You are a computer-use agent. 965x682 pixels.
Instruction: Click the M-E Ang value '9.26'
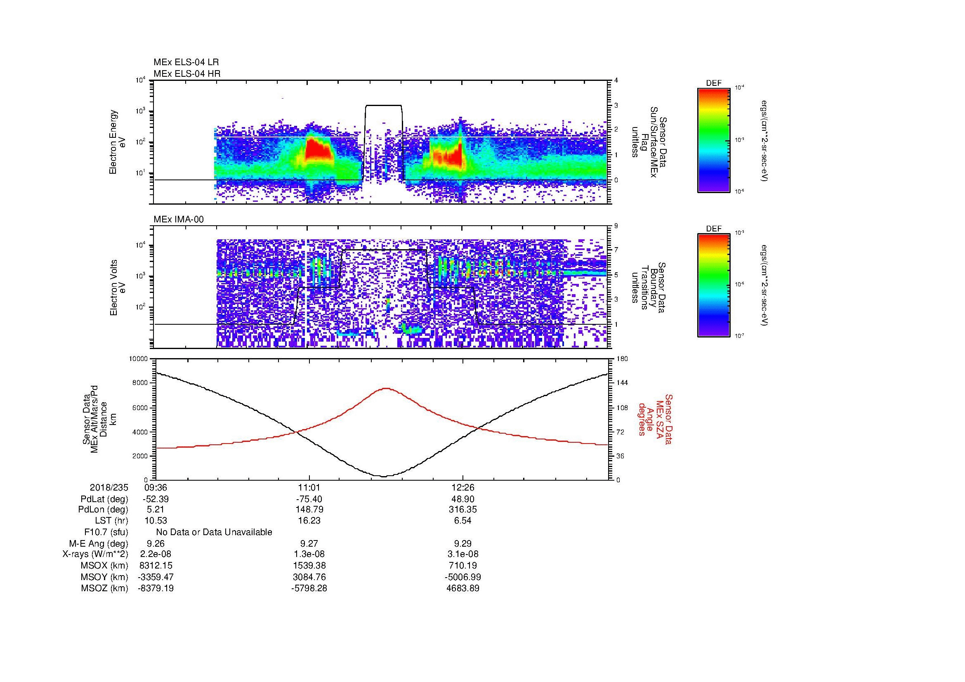[x=156, y=543]
